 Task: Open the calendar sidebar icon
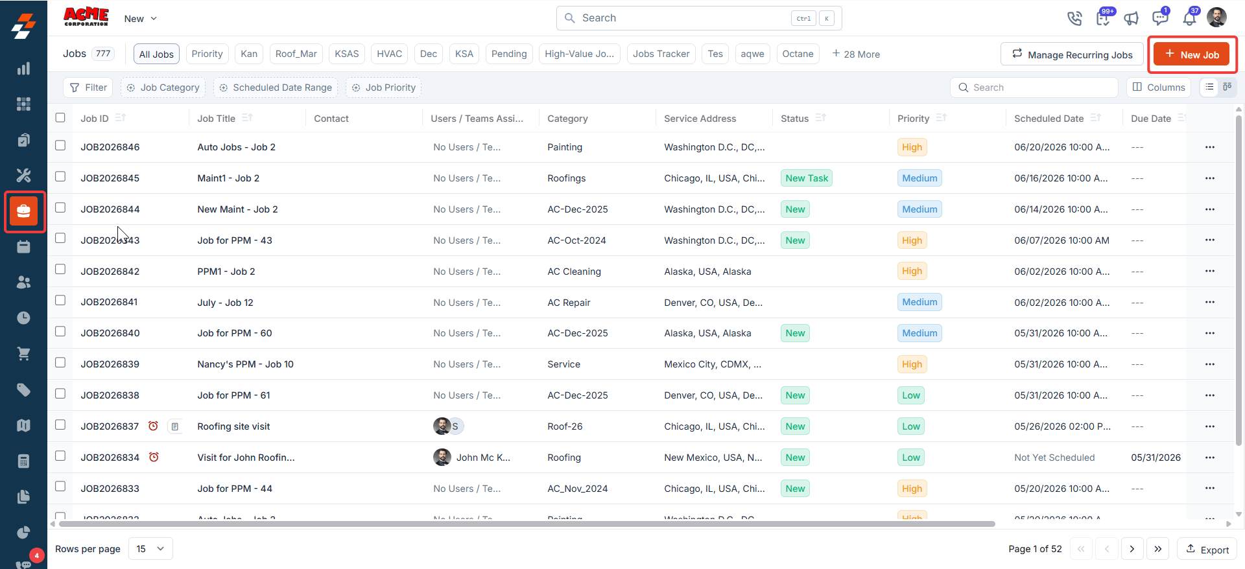pyautogui.click(x=23, y=247)
